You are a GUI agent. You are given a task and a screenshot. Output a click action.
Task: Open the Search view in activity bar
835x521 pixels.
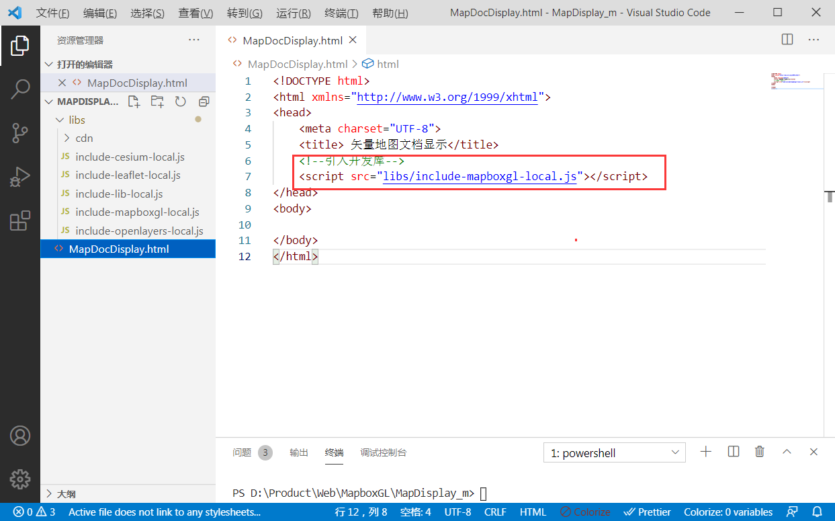click(x=19, y=89)
